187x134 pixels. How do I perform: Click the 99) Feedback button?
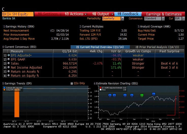click(128, 14)
